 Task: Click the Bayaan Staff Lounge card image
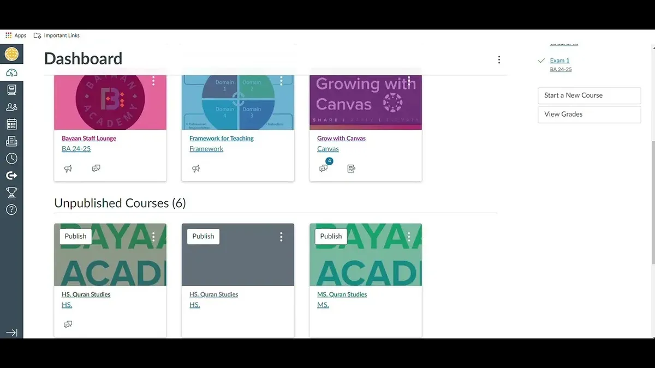coord(110,102)
